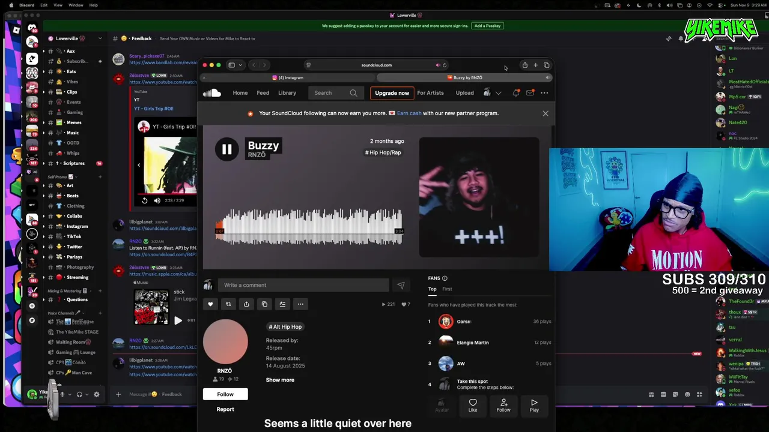
Task: Open user avatar dropdown in SoundCloud header
Action: pos(492,93)
